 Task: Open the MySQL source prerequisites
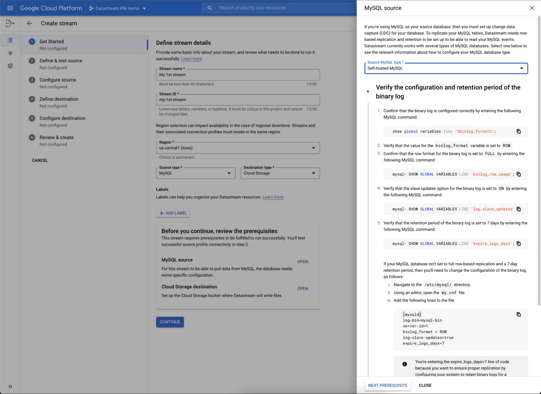302,261
